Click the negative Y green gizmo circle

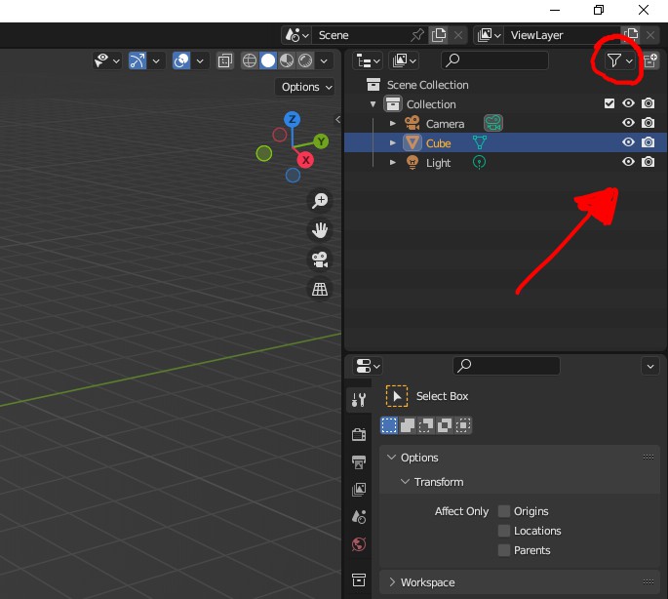(264, 153)
